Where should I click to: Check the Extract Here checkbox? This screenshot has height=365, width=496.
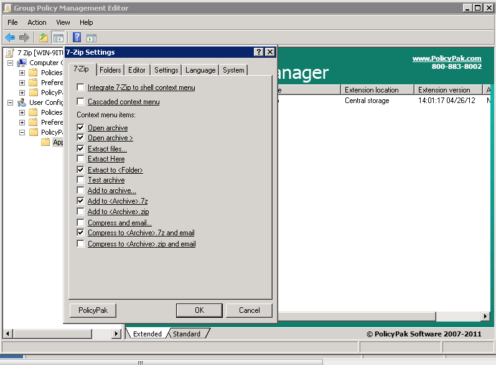[x=81, y=159]
